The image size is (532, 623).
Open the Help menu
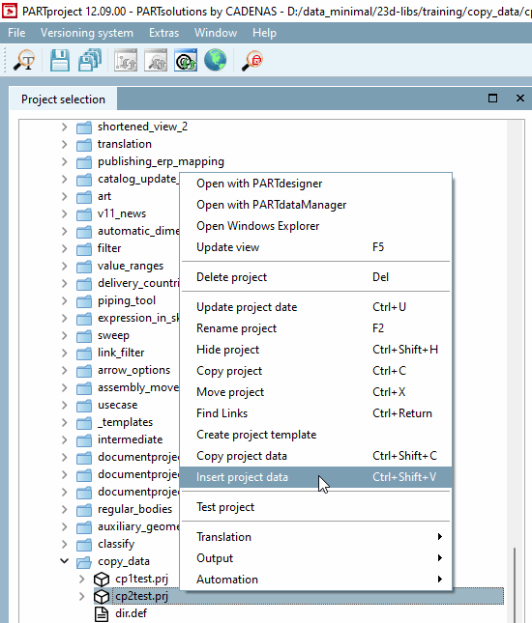coord(264,33)
